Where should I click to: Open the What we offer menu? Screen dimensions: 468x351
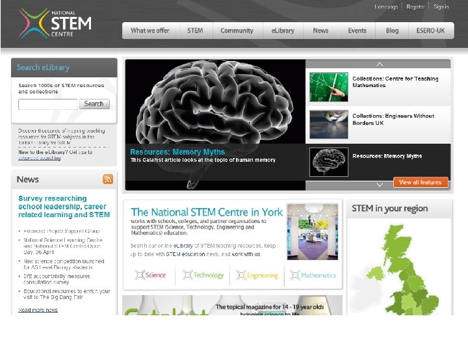pyautogui.click(x=150, y=31)
